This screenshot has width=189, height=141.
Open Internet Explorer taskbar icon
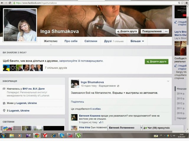pyautogui.click(x=53, y=136)
